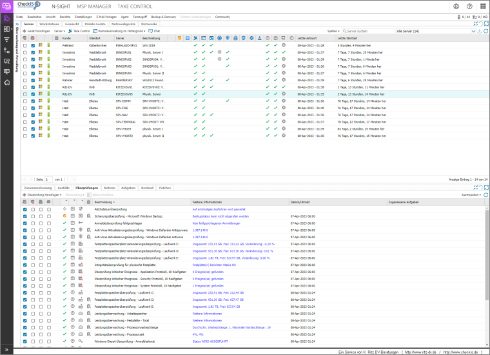490x355 pixels.
Task: Click the clock column header icon
Action: 268,38
